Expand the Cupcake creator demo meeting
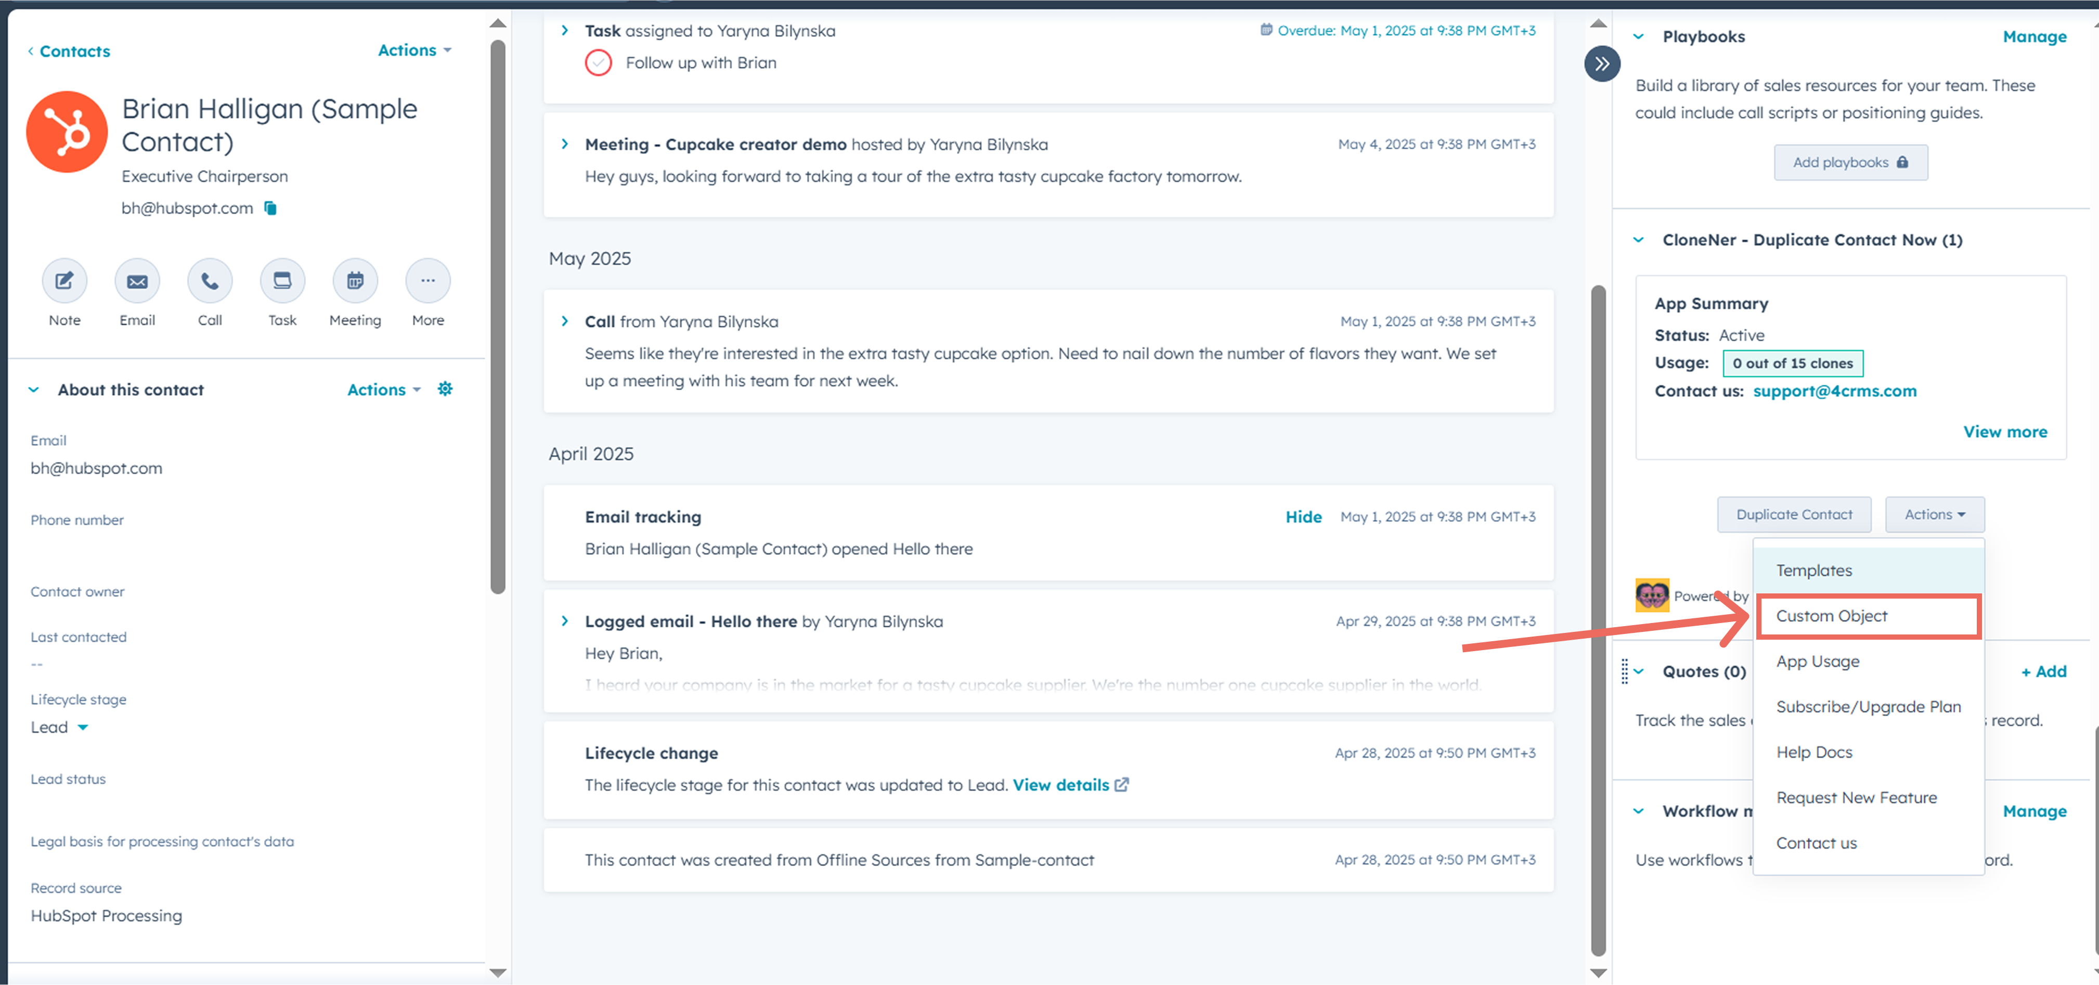Viewport: 2099px width, 985px height. click(x=565, y=144)
